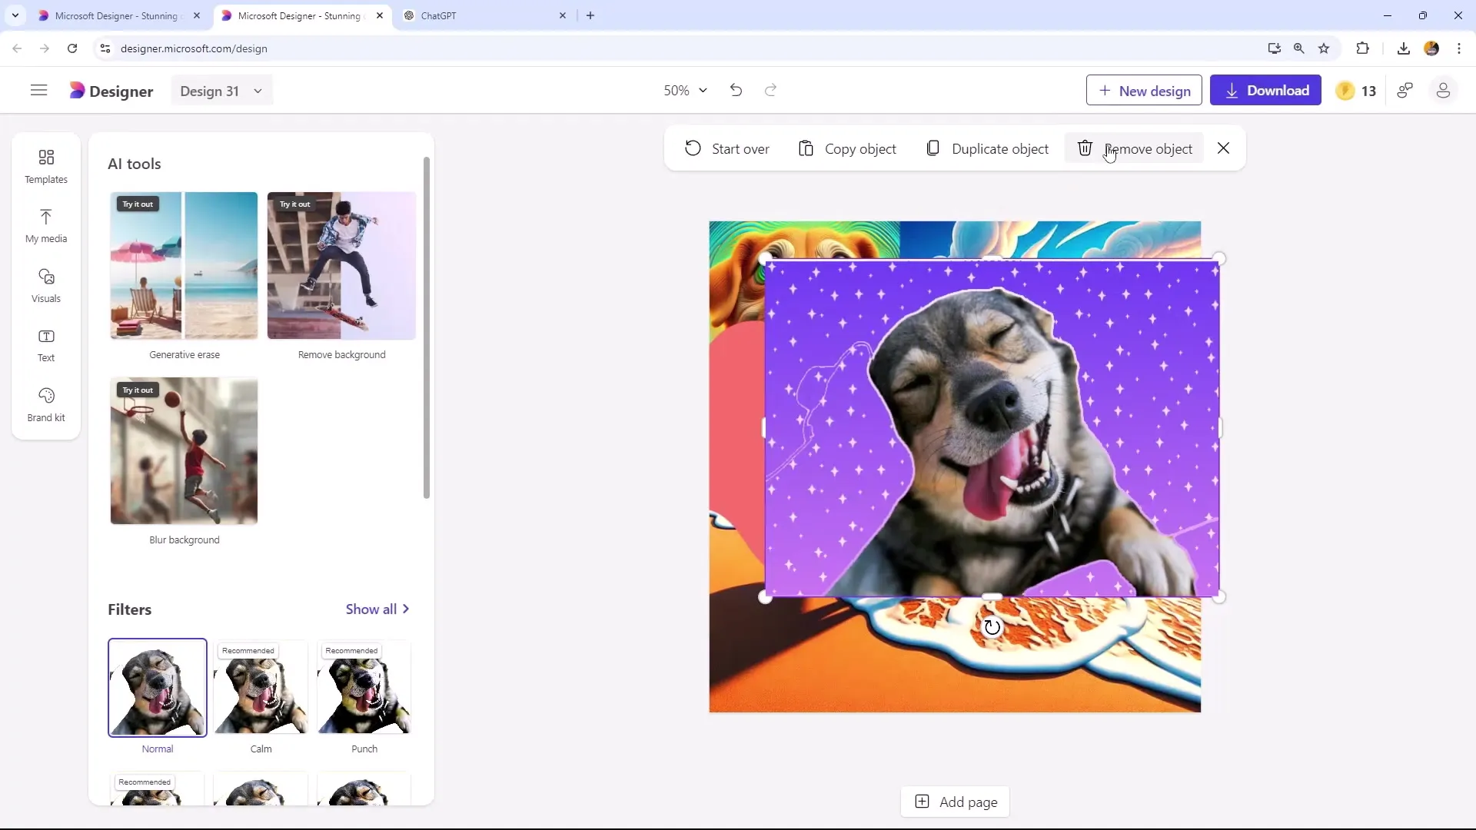This screenshot has width=1476, height=830.
Task: Undo the last action
Action: pos(736,91)
